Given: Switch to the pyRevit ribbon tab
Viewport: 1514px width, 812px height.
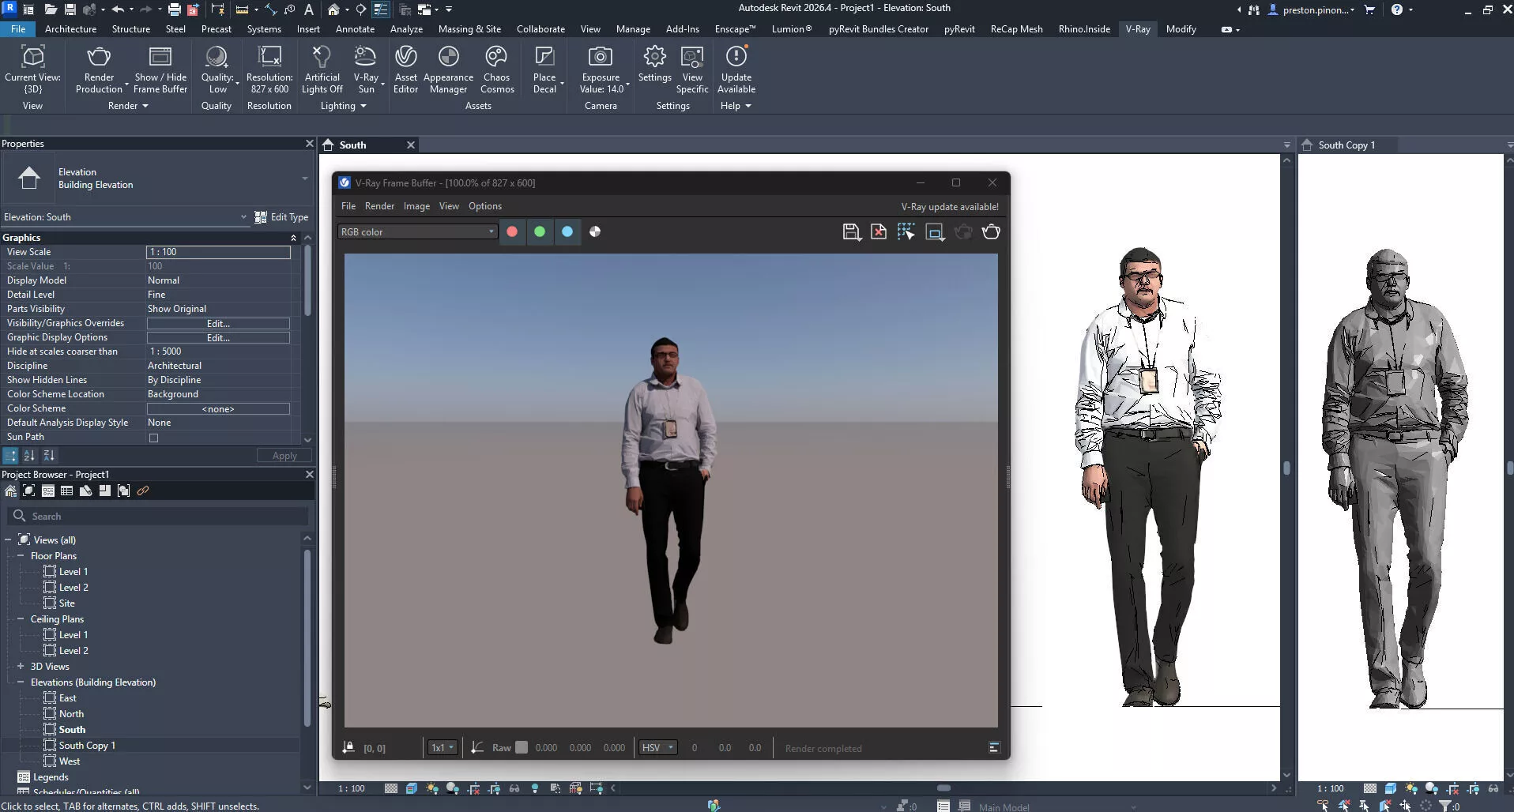Looking at the screenshot, I should (959, 29).
